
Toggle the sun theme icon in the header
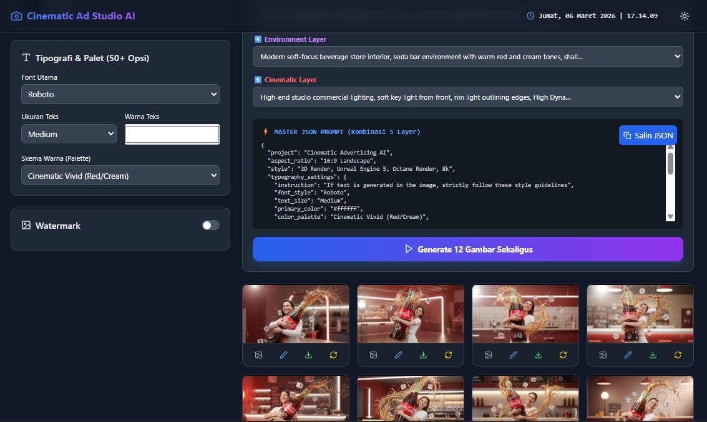(684, 16)
